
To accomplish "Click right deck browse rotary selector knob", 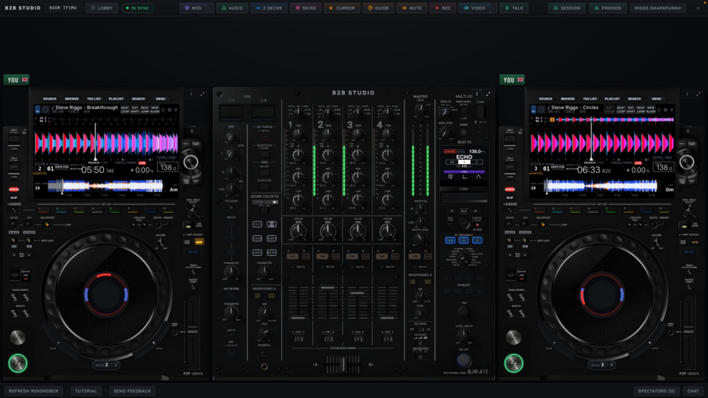I will (687, 162).
